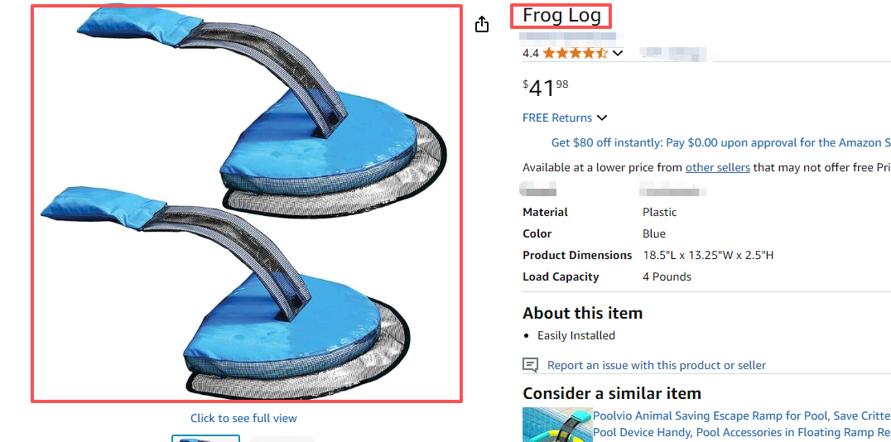Open 'Click to see full view' link
This screenshot has height=442, width=891.
point(243,418)
